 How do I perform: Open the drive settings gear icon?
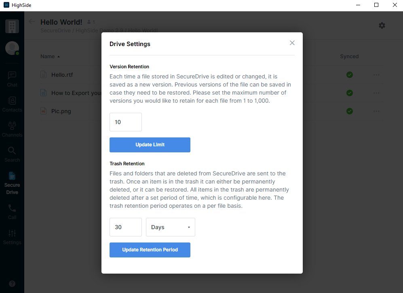[x=382, y=25]
